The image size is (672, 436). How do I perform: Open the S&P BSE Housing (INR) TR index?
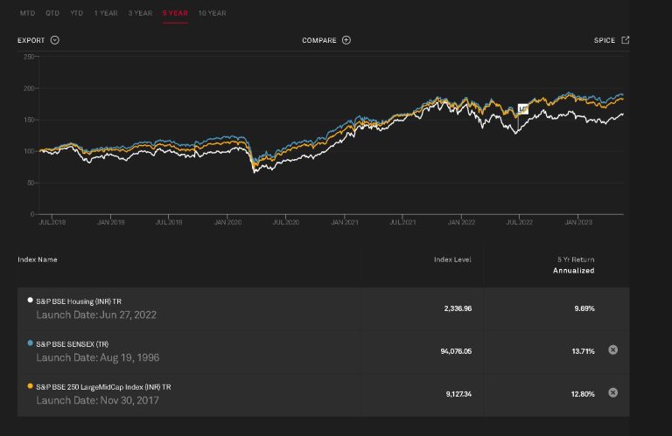click(79, 301)
